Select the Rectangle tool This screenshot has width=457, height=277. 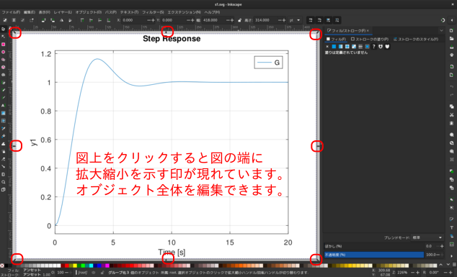click(3, 44)
